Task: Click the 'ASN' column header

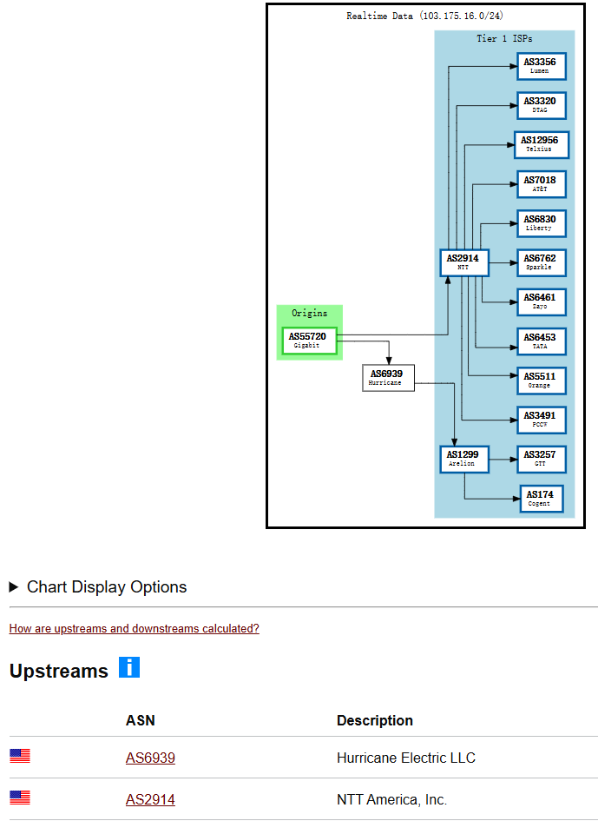Action: point(141,720)
